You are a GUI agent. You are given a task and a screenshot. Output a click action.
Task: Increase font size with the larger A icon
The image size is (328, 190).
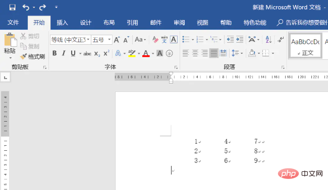[117, 40]
